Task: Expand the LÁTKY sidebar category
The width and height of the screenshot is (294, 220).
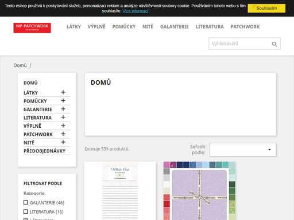Action: click(63, 92)
